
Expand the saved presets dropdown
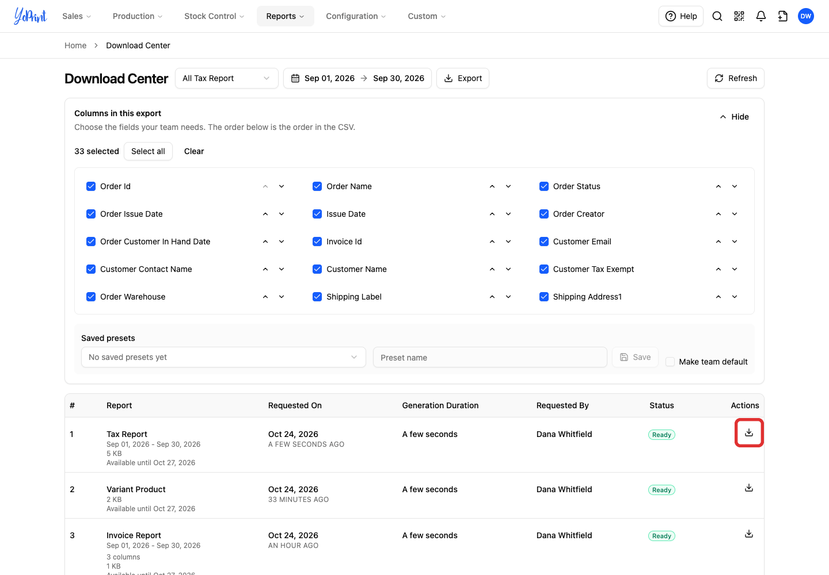[x=223, y=357]
